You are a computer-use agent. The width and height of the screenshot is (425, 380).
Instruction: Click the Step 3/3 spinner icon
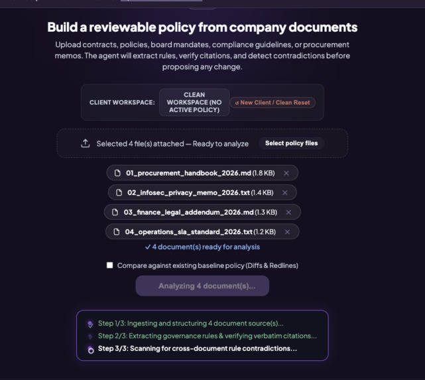[x=91, y=350]
